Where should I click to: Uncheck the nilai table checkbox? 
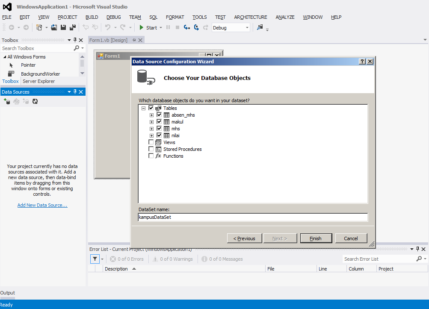[159, 135]
